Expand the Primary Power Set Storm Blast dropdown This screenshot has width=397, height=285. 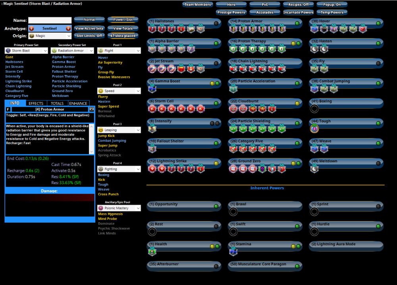tap(27, 51)
